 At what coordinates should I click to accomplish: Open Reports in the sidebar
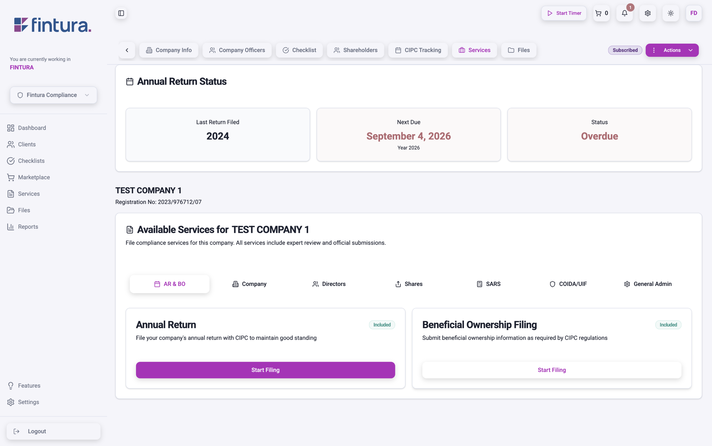pos(28,226)
